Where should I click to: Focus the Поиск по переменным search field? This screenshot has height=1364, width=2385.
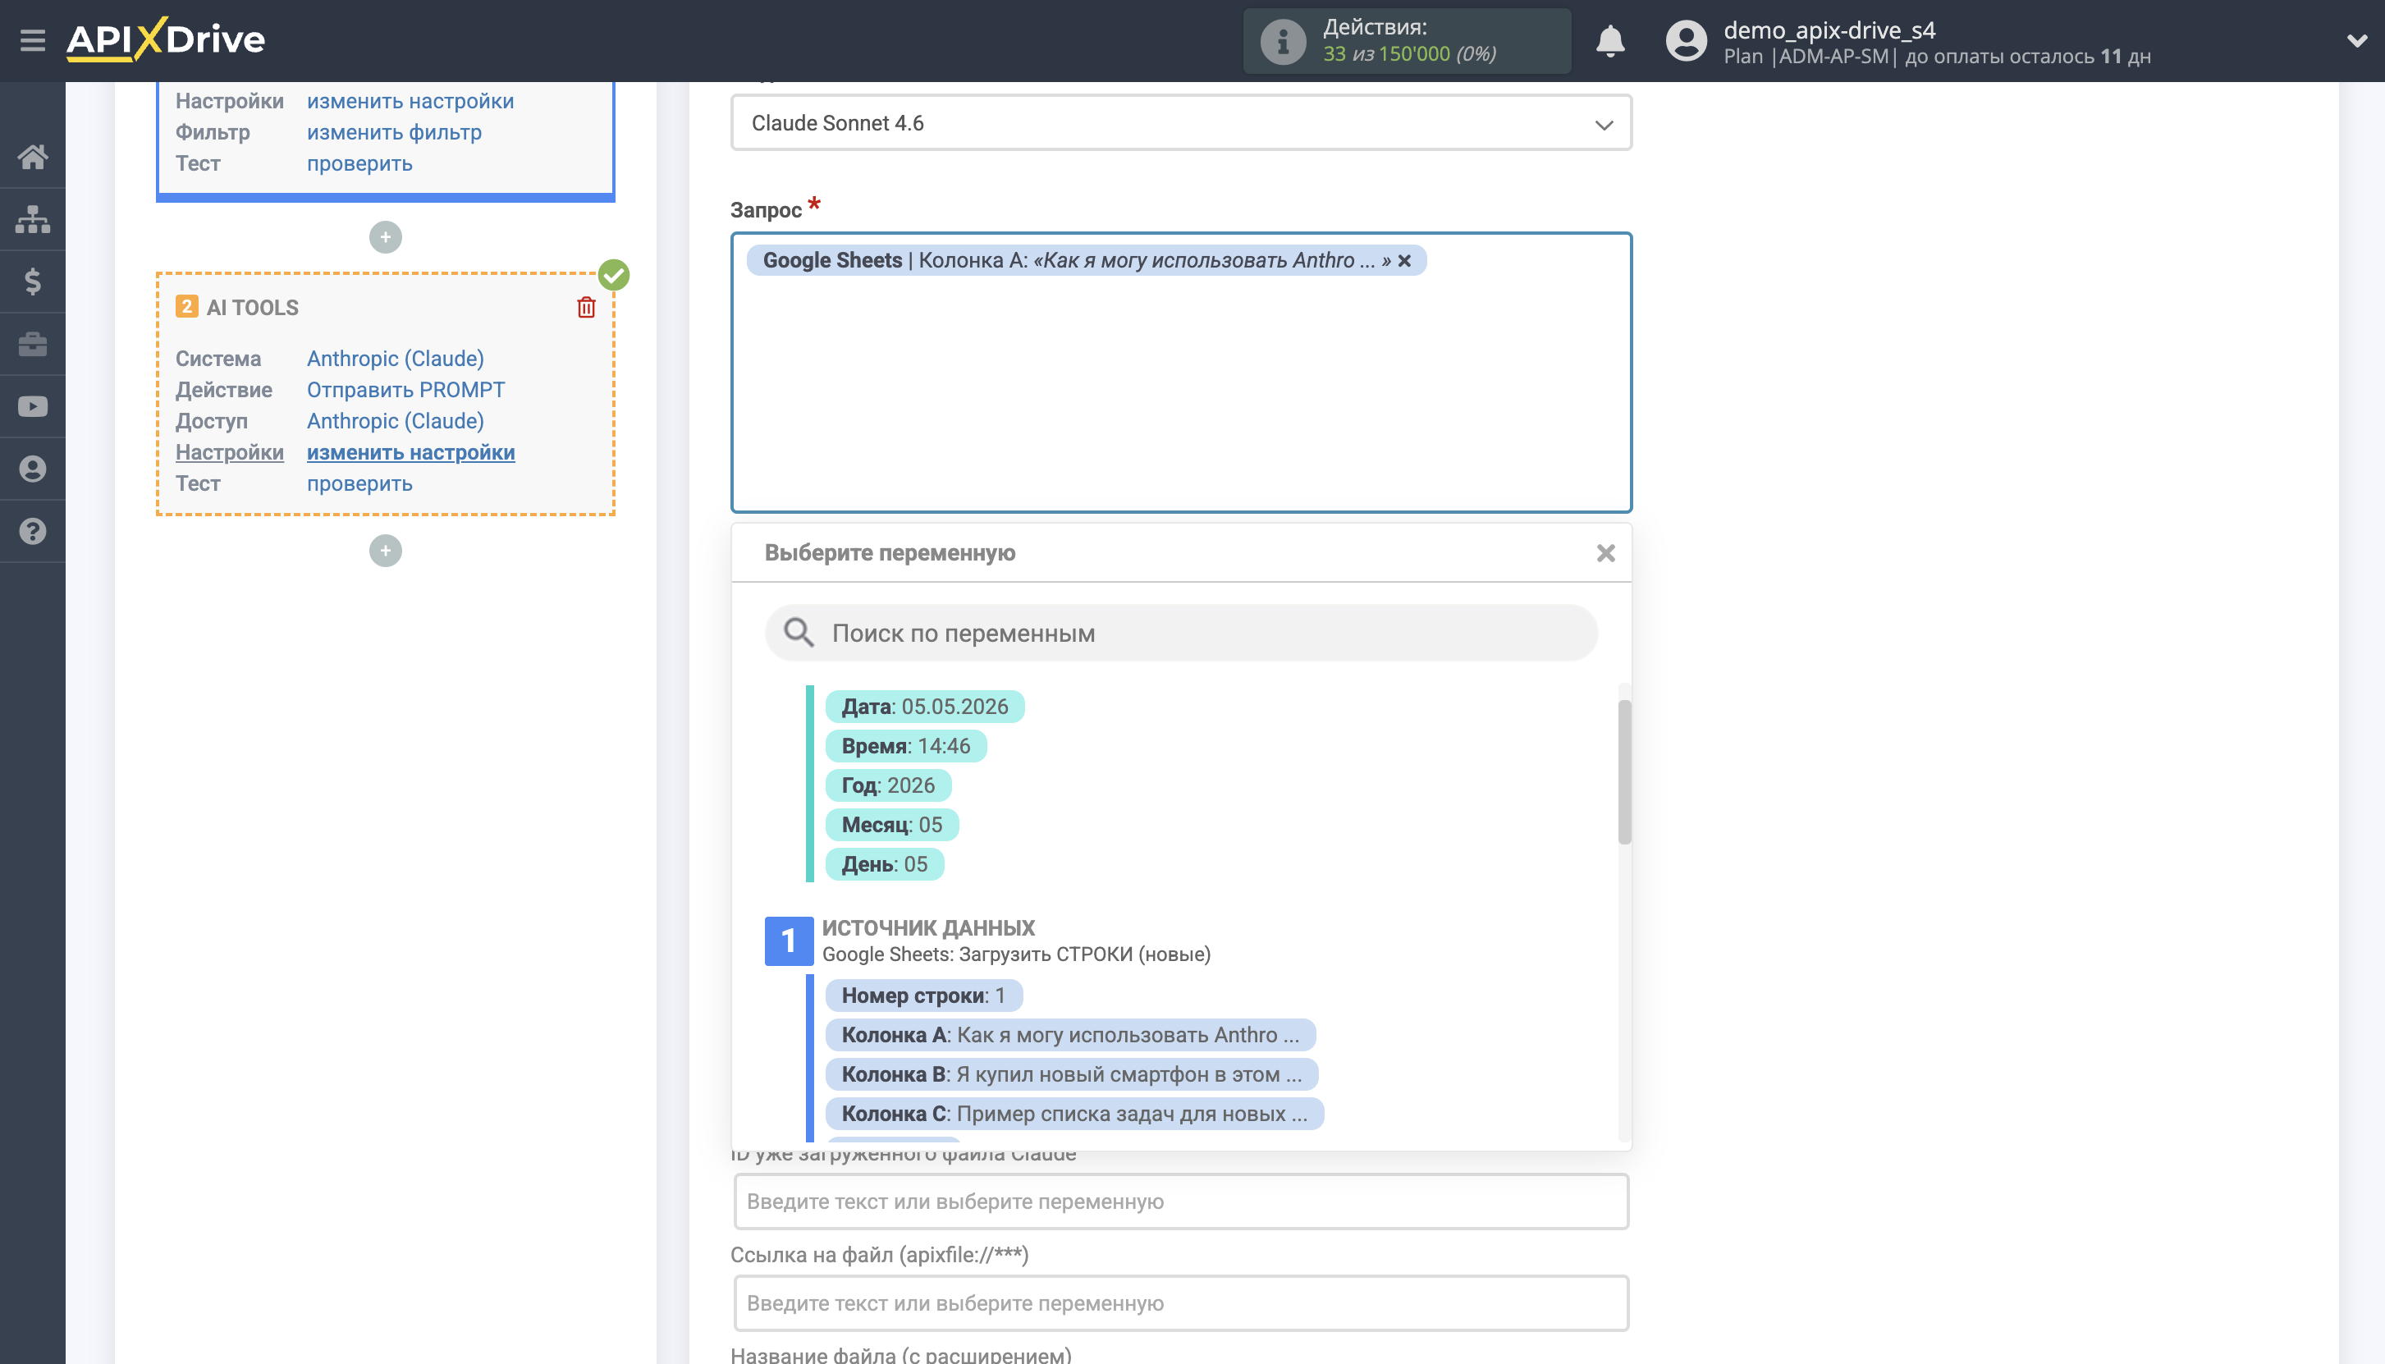[1180, 633]
